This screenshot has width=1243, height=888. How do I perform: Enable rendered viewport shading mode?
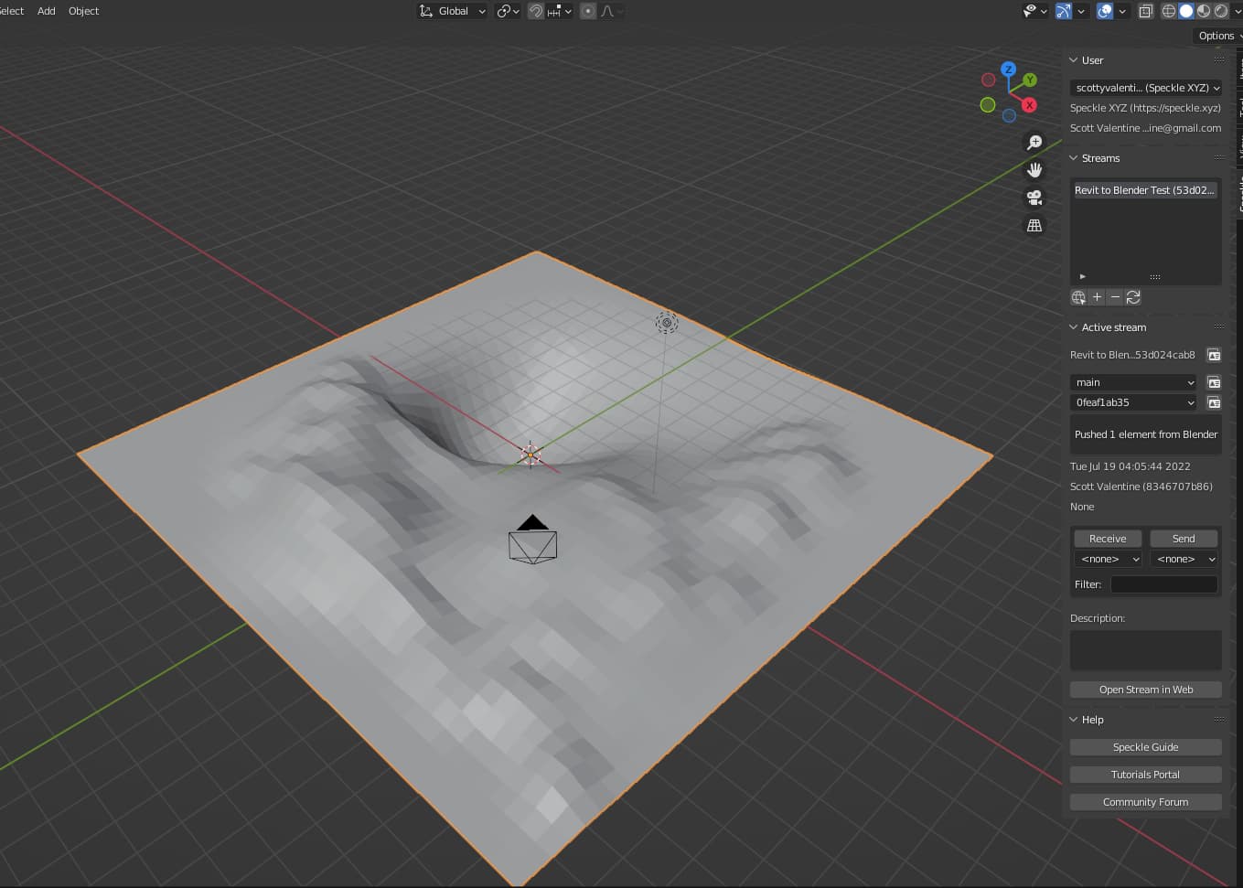[1221, 11]
